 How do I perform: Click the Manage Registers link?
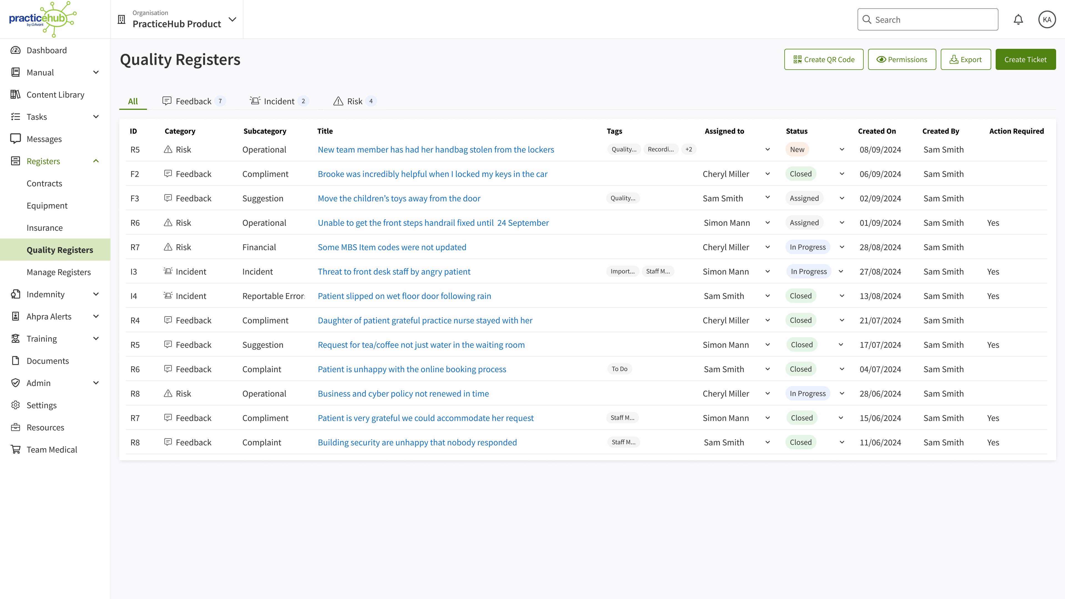coord(59,271)
